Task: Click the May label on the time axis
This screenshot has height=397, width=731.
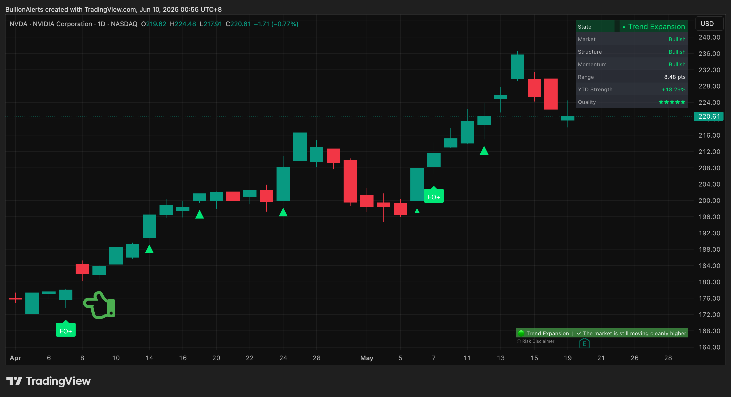Action: pyautogui.click(x=367, y=358)
